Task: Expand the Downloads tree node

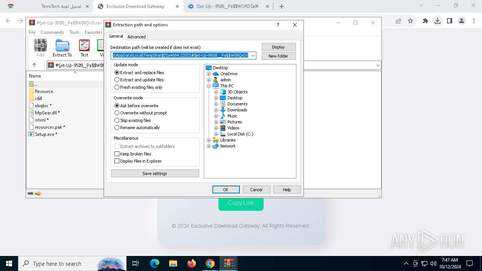Action: pos(216,110)
